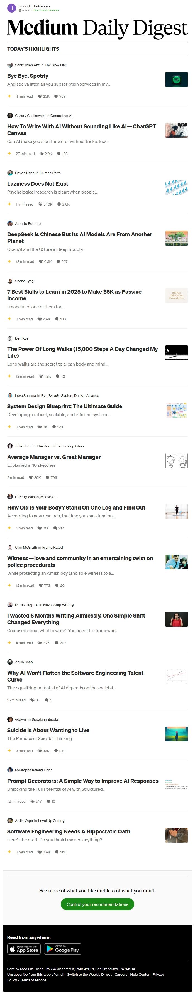Open "Laziness Does Not Exist" article
195x992 pixels.
[x=38, y=184]
